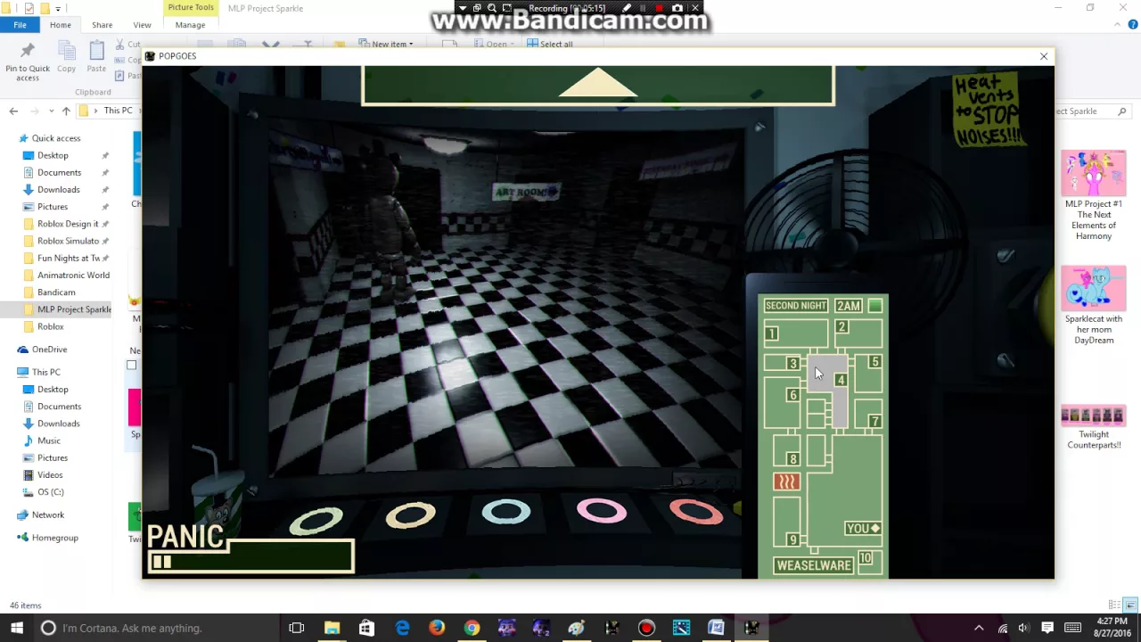Click the WEASELWARE label on map
The height and width of the screenshot is (642, 1141).
pos(814,565)
